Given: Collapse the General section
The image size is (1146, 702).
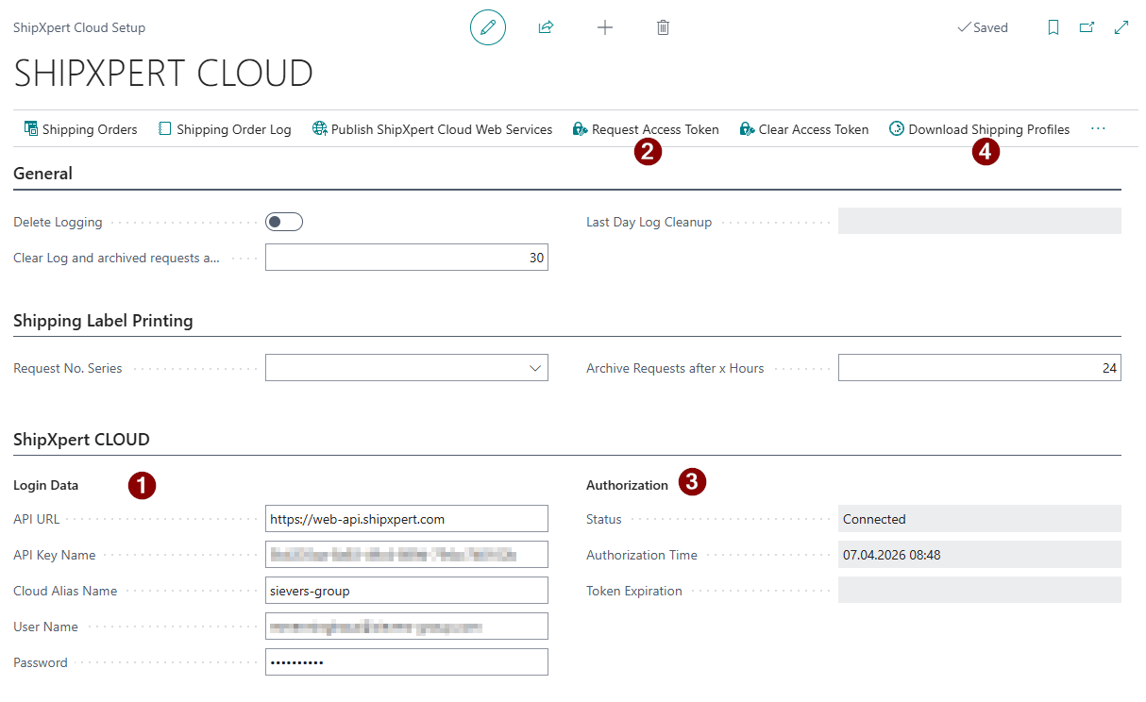Looking at the screenshot, I should click(x=42, y=174).
